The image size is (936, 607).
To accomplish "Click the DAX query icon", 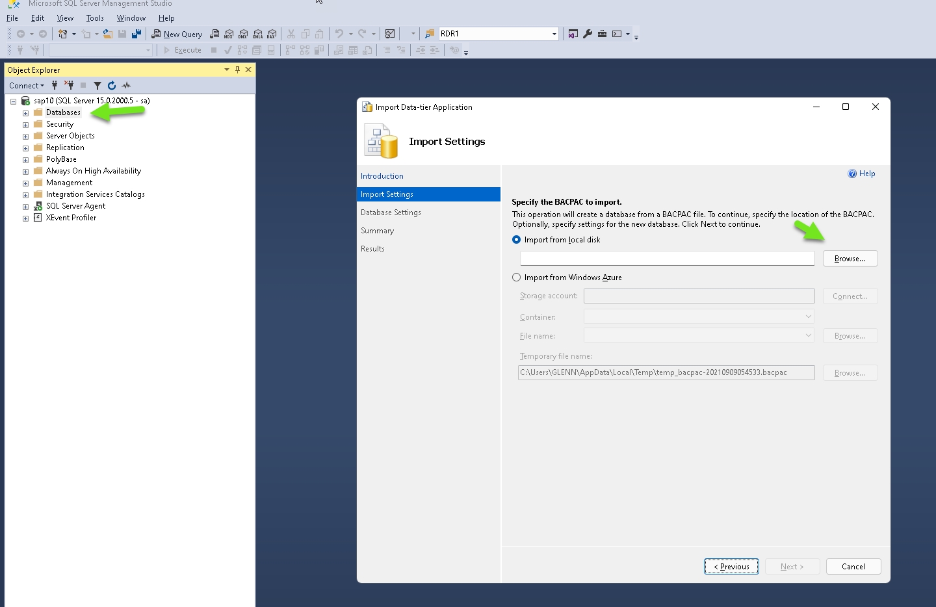I will click(x=272, y=34).
